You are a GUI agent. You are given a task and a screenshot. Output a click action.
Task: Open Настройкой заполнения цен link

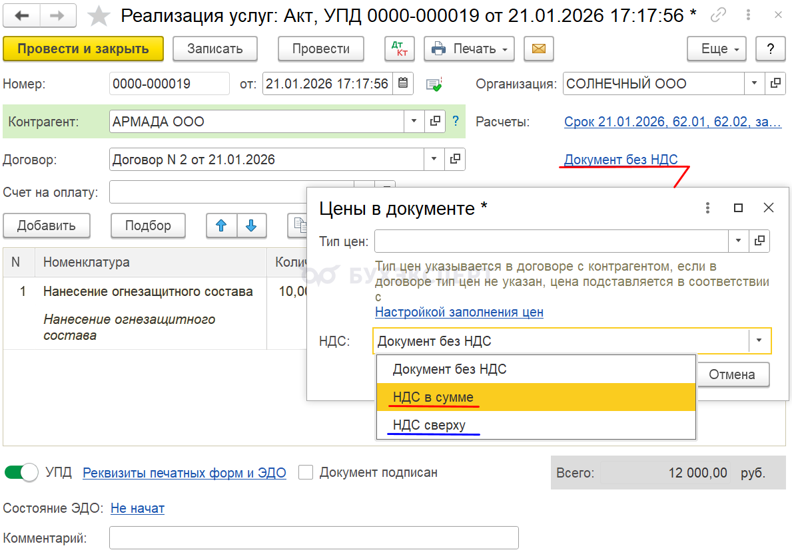click(x=459, y=312)
